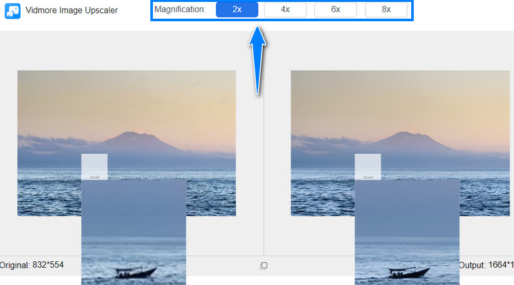Image resolution: width=514 pixels, height=285 pixels.
Task: Click the compare icon at bottom center
Action: (x=263, y=265)
